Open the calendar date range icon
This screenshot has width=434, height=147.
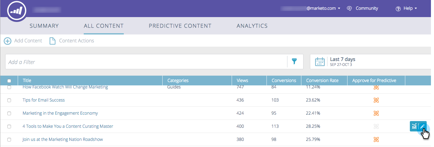click(320, 62)
